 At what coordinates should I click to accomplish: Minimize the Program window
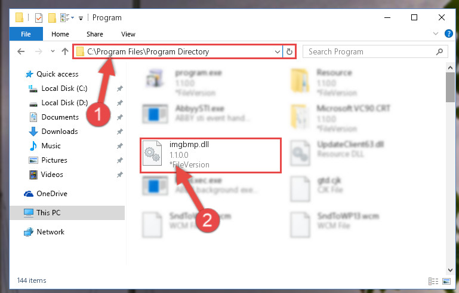point(387,17)
